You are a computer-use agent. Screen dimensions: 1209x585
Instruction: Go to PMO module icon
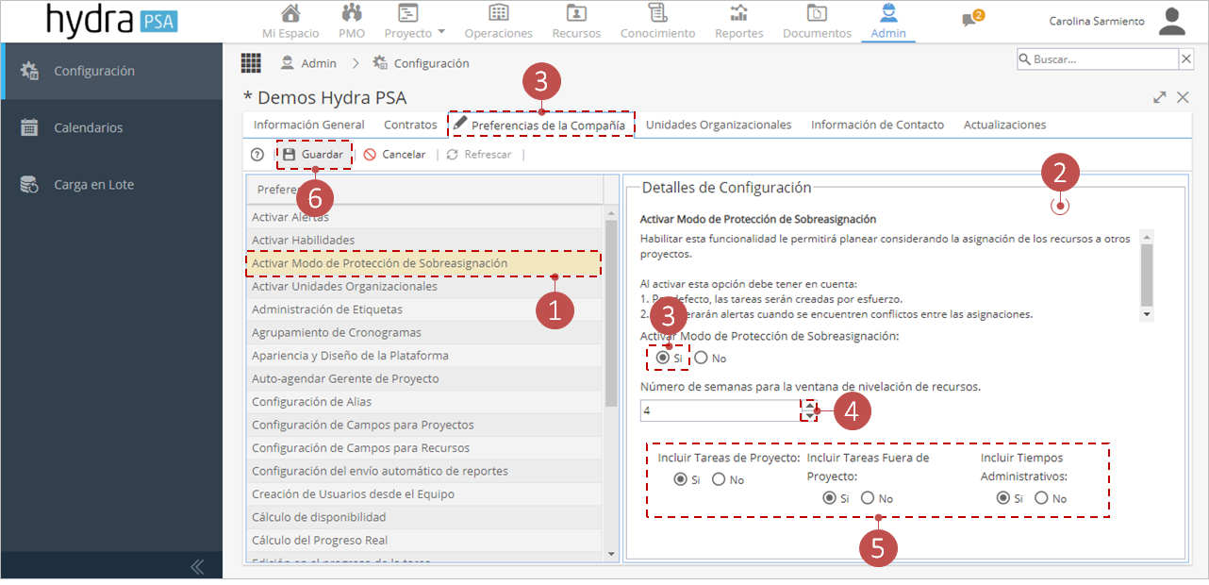pyautogui.click(x=352, y=13)
